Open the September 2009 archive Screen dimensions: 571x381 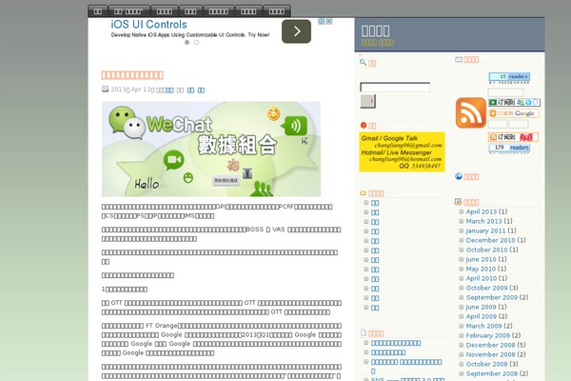492,297
